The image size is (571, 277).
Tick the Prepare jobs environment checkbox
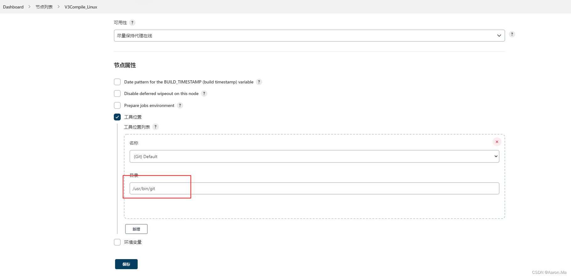(x=117, y=105)
